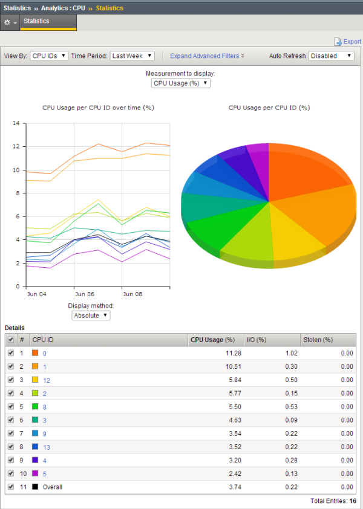Click the orange CPU 0 color swatch

pyautogui.click(x=36, y=354)
